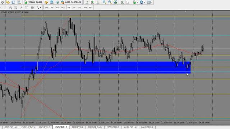Click the globe signals icon
The width and height of the screenshot is (230, 129).
pos(57,2)
